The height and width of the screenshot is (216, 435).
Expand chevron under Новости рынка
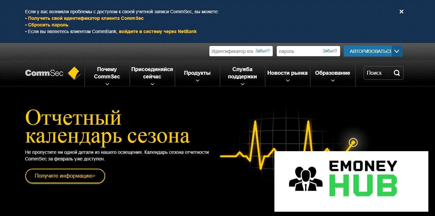288,80
